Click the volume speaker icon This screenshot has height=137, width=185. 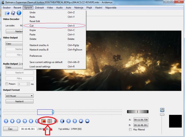coord(162,110)
